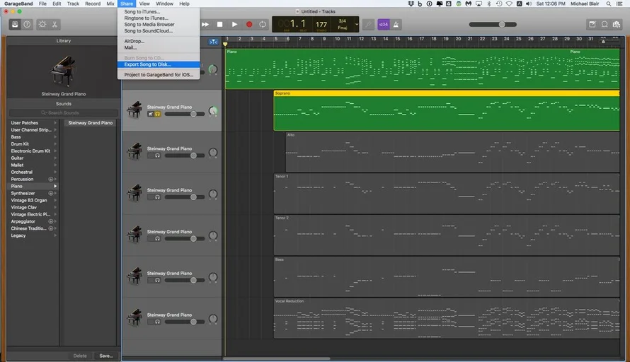Open the Tuner with the tuning fork icon

[x=368, y=25]
